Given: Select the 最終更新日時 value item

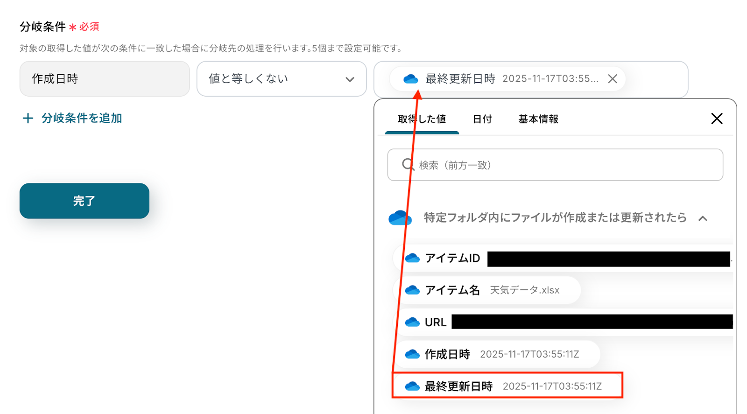Looking at the screenshot, I should [x=507, y=386].
